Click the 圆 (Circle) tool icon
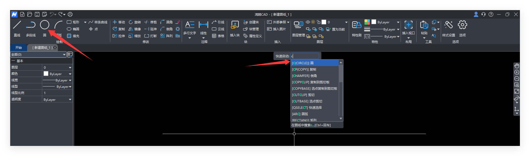The image size is (530, 156). point(45,25)
